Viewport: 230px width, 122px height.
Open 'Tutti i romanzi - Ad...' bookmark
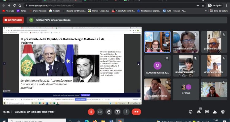click(174, 11)
